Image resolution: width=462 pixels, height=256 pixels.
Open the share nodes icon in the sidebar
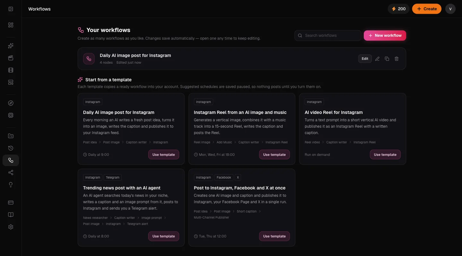click(x=11, y=172)
